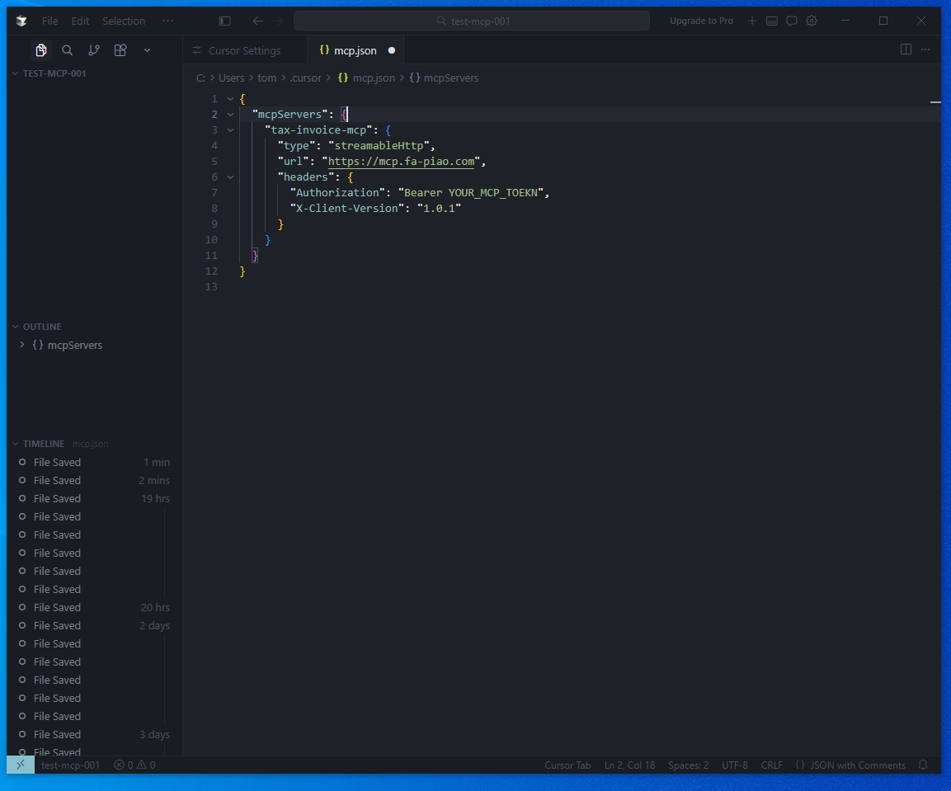
Task: Select File Saved entry from 1 min
Action: (94, 462)
